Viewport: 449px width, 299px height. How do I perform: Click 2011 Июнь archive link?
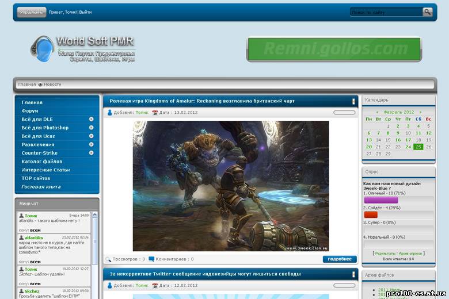(x=389, y=290)
